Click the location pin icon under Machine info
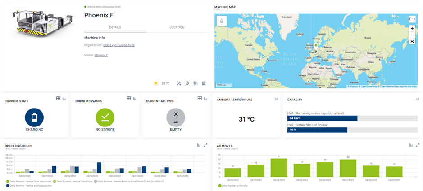Viewport: 423px width, 191px height. tap(187, 83)
